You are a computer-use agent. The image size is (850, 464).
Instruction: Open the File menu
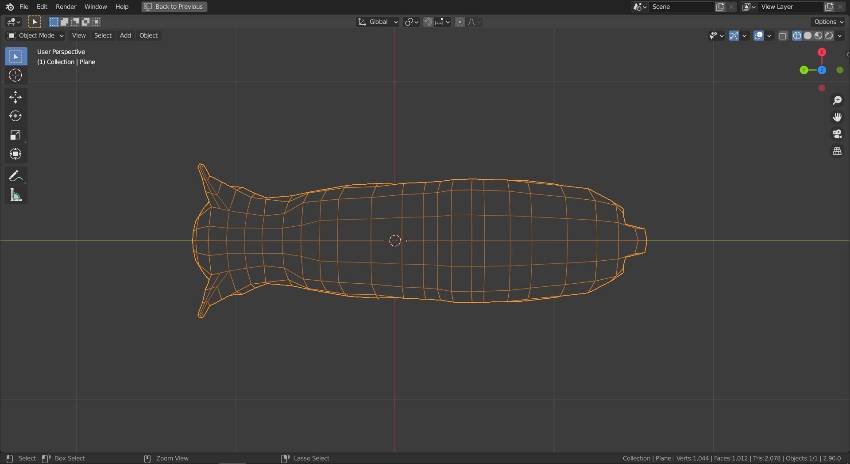point(24,7)
